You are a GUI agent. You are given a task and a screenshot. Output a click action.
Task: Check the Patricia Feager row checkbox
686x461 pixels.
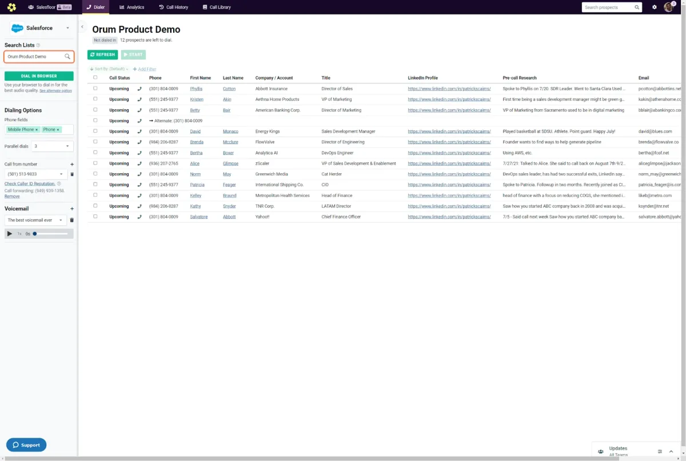tap(95, 184)
